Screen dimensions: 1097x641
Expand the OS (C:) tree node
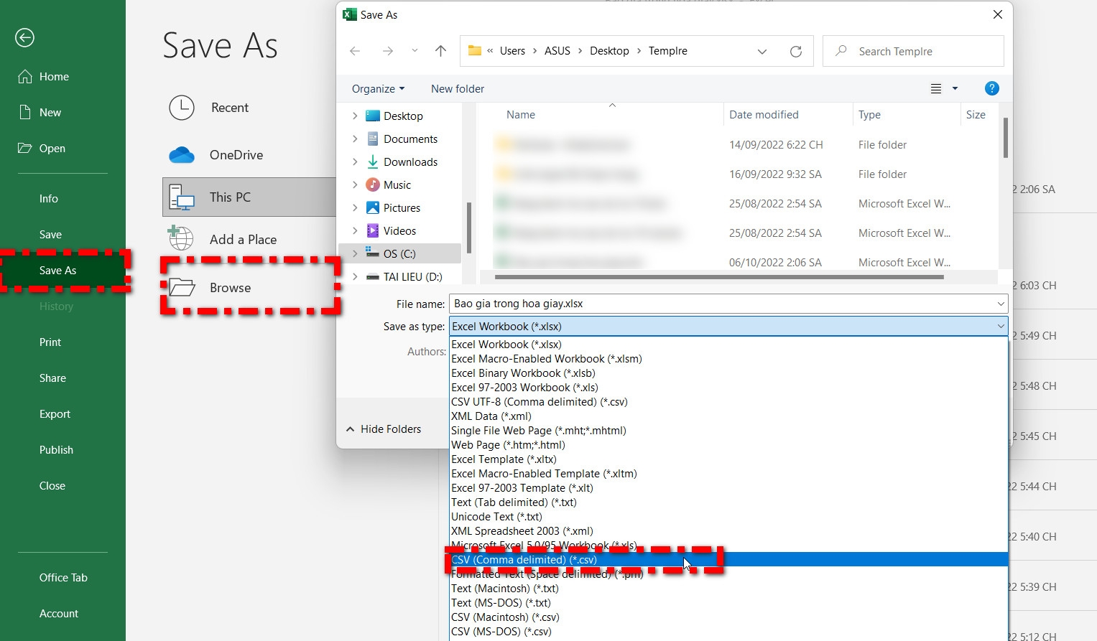[x=355, y=254]
